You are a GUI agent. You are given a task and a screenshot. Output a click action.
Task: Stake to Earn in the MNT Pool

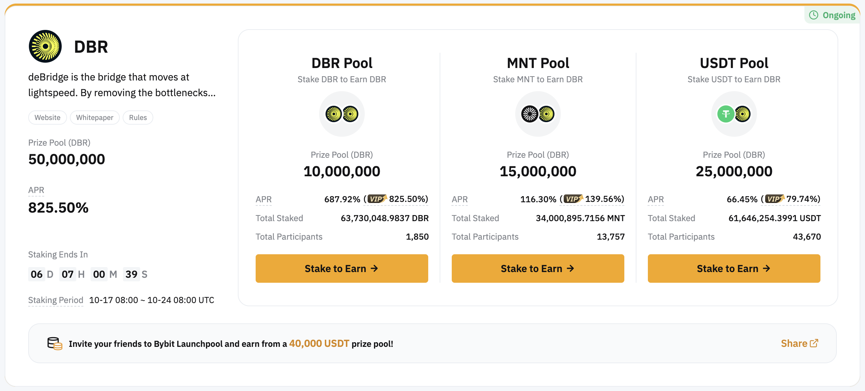538,269
